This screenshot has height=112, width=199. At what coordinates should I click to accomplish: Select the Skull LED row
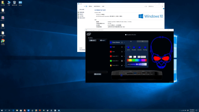(x=117, y=47)
